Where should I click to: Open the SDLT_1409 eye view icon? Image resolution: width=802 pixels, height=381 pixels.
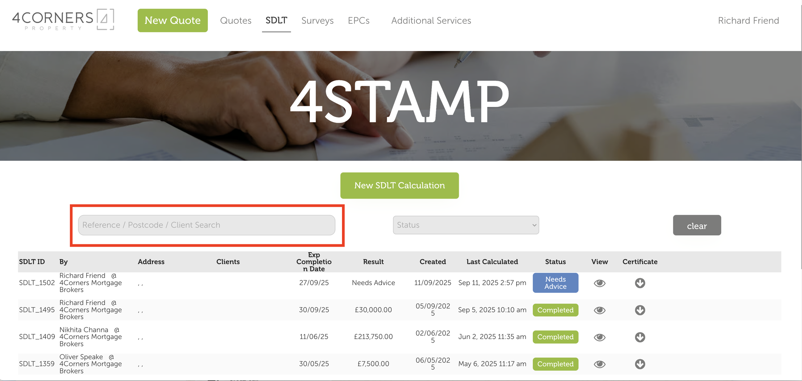point(599,337)
